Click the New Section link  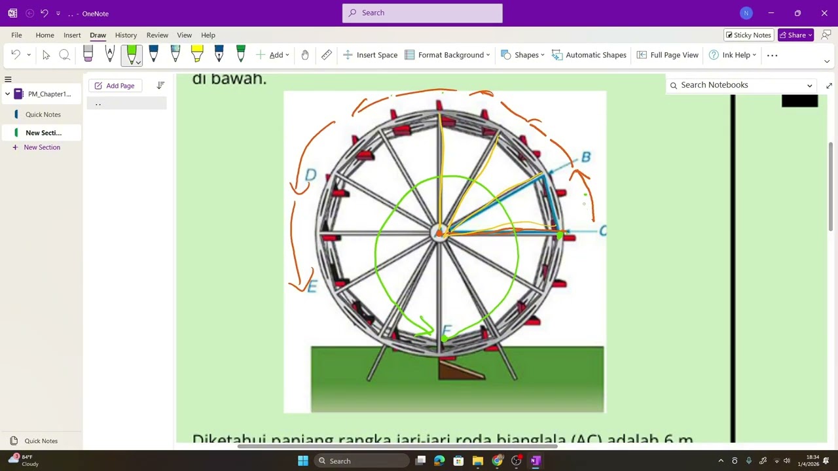(x=42, y=147)
